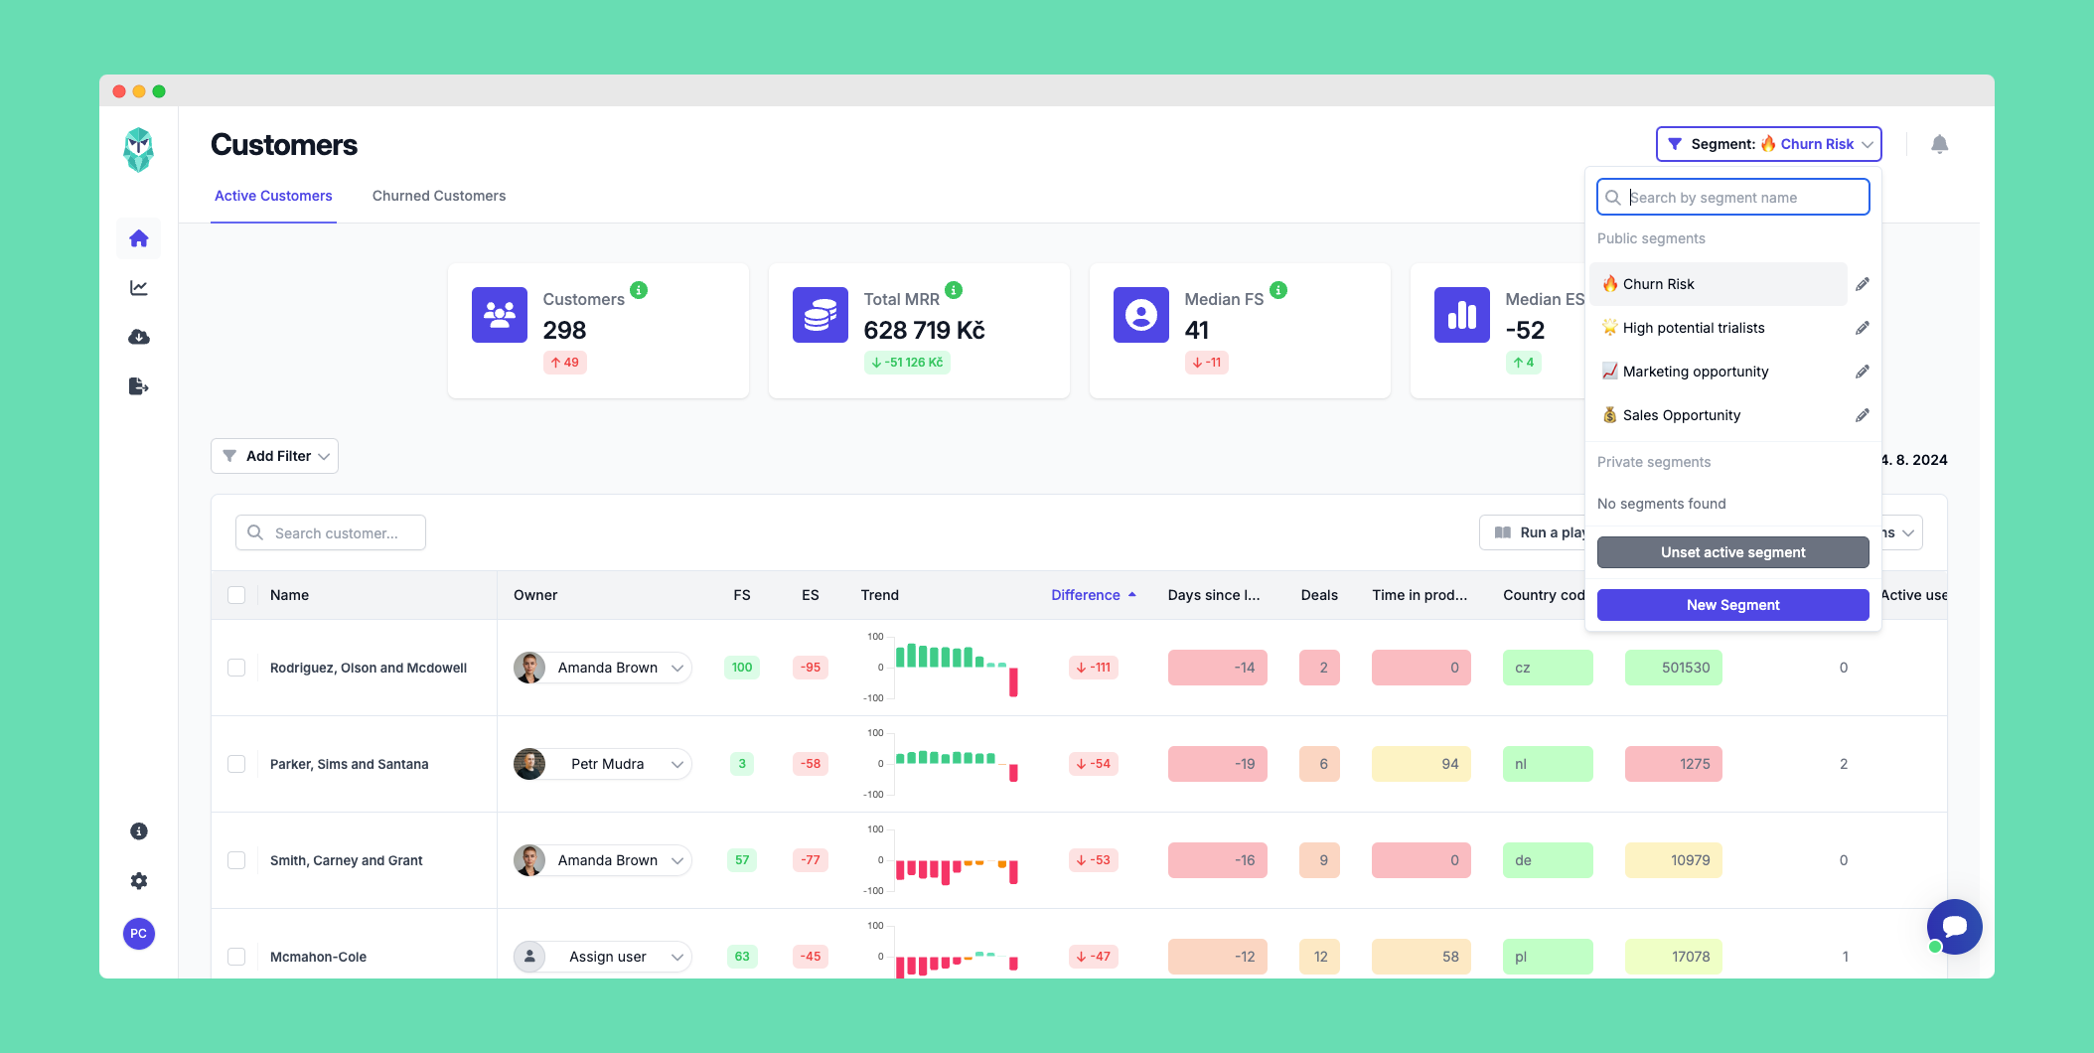This screenshot has height=1053, width=2094.
Task: Edit the Sales Opportunity segment
Action: click(1863, 415)
